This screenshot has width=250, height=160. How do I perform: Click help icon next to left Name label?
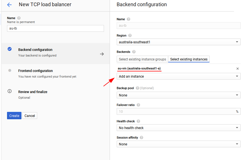tap(19, 18)
